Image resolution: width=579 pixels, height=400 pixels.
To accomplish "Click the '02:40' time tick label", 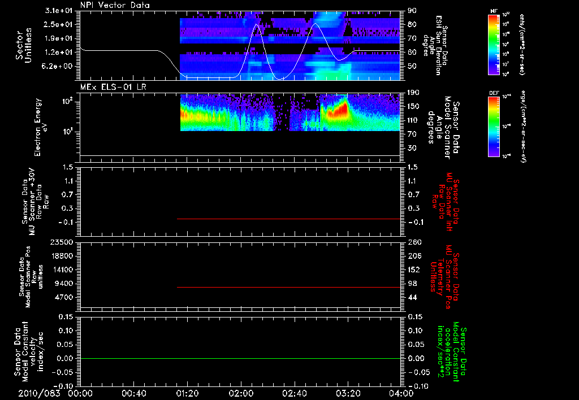I will 294,393.
